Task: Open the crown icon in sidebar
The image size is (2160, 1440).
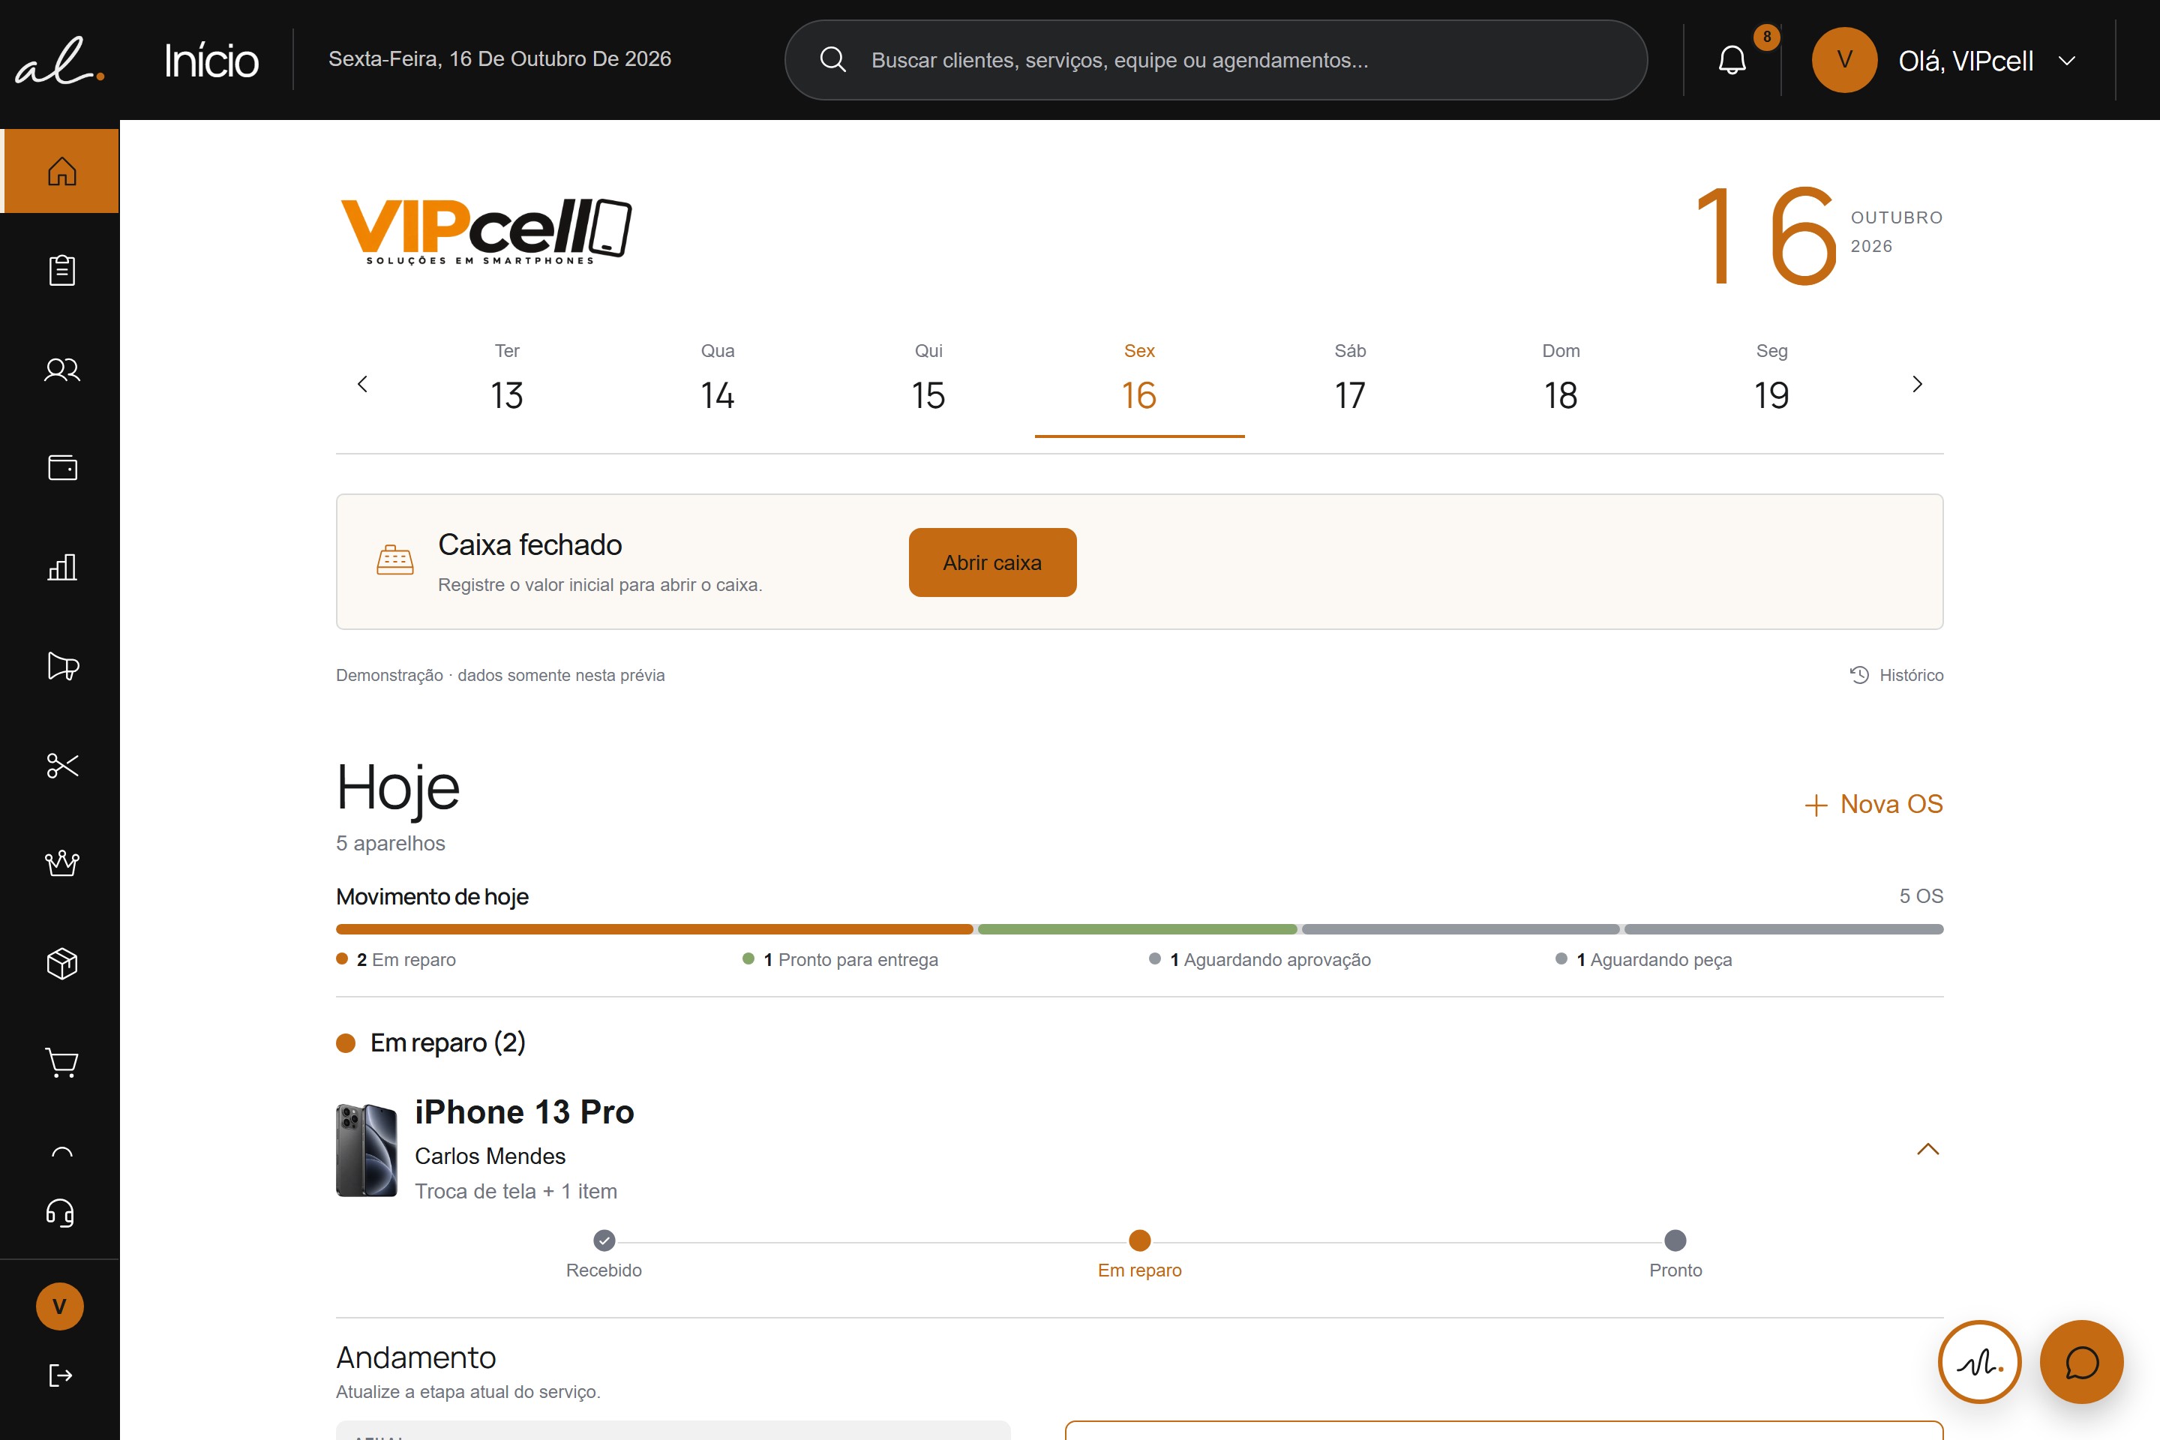Action: (61, 863)
